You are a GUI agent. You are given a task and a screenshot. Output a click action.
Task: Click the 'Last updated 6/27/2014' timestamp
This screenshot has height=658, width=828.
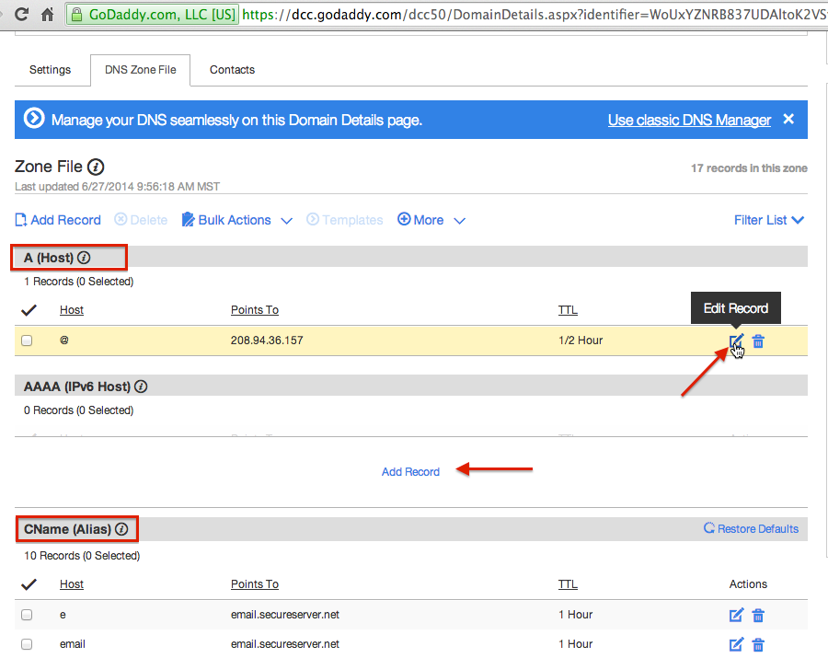pos(117,187)
